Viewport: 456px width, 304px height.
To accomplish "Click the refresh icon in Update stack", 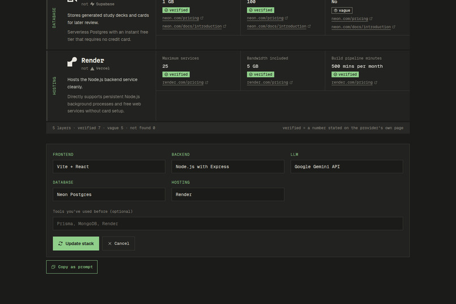I will [61, 243].
